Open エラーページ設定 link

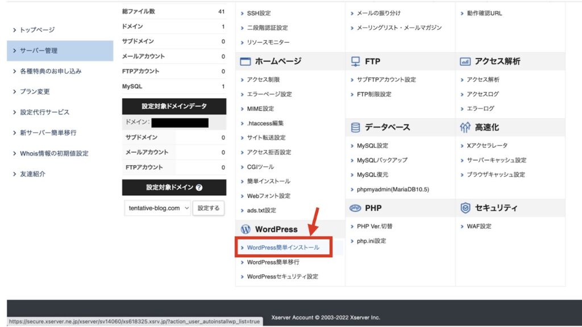pyautogui.click(x=269, y=94)
